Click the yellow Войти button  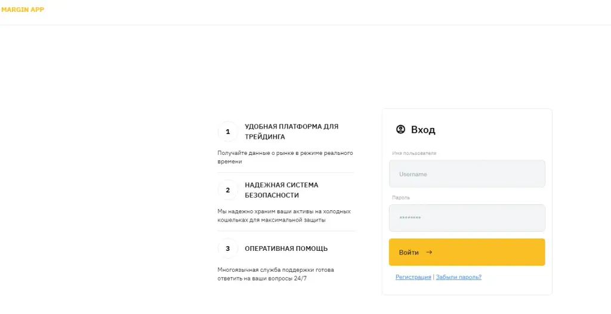[467, 252]
